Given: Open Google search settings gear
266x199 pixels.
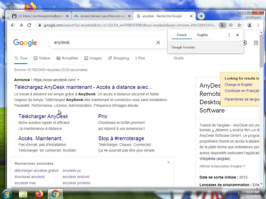Looking at the screenshot, I should (245, 43).
